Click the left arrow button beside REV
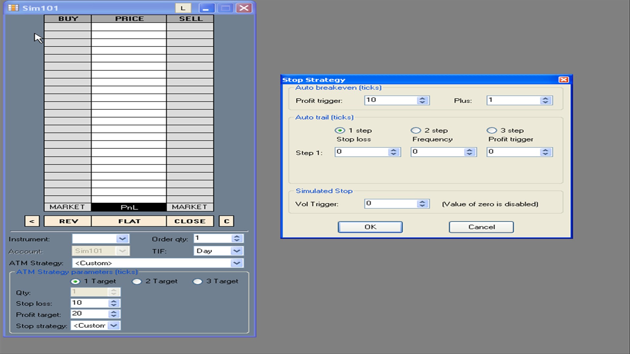The width and height of the screenshot is (630, 354). [x=32, y=221]
